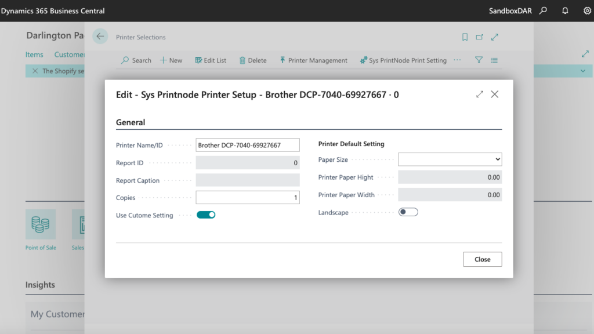Click the Printer Name/ID field
The image size is (594, 334).
248,145
